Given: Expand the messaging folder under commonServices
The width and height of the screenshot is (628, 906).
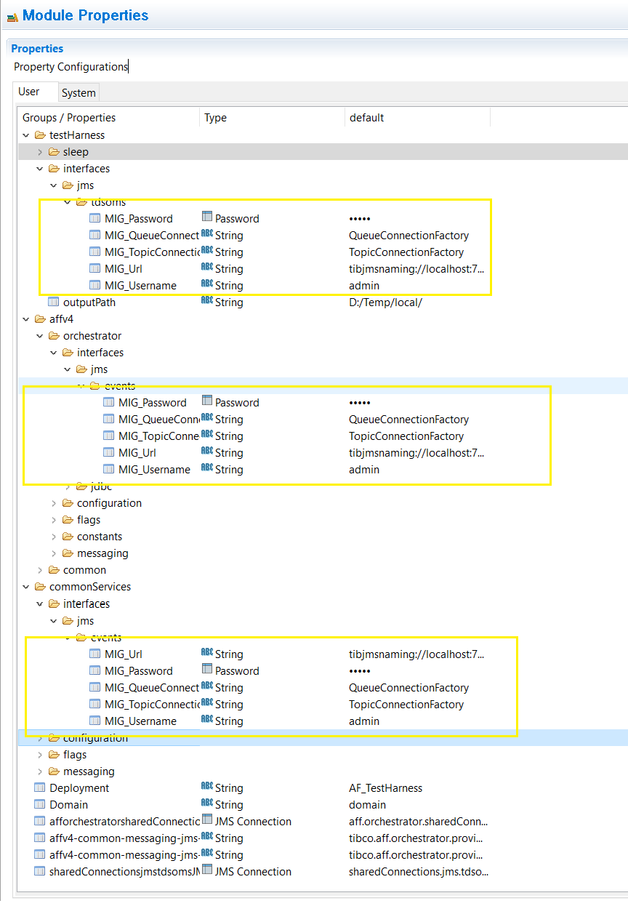Looking at the screenshot, I should 40,771.
